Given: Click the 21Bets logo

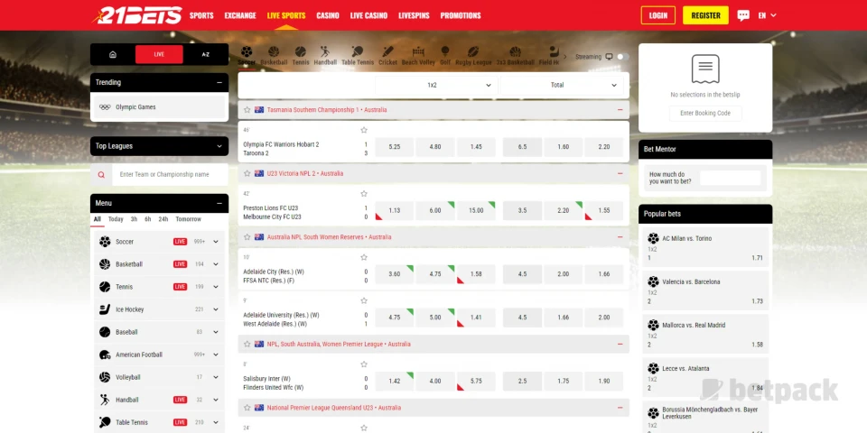Looking at the screenshot, I should tap(136, 15).
